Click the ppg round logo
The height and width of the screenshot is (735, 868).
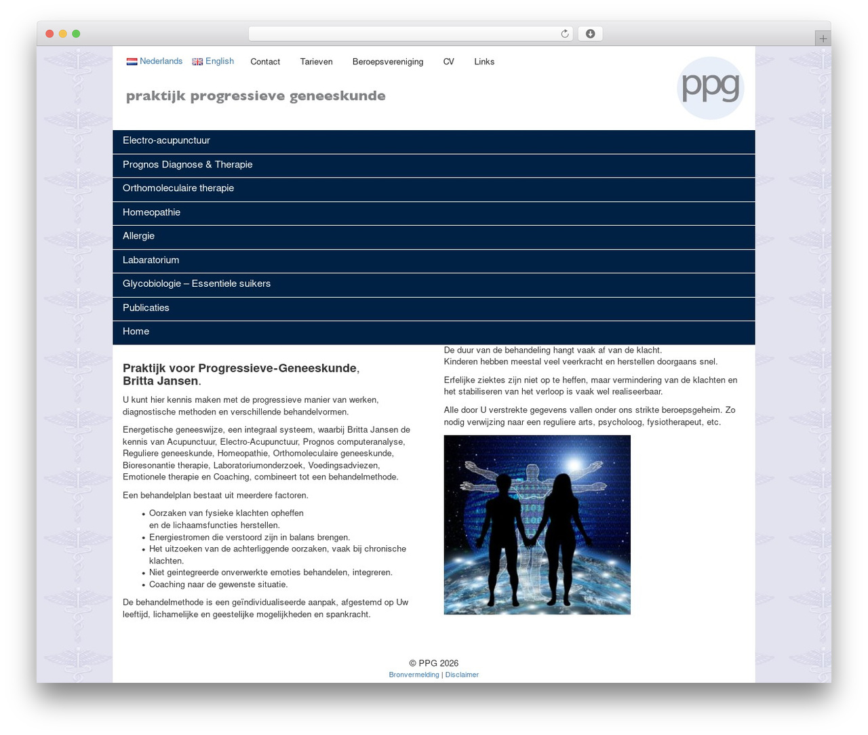point(710,88)
